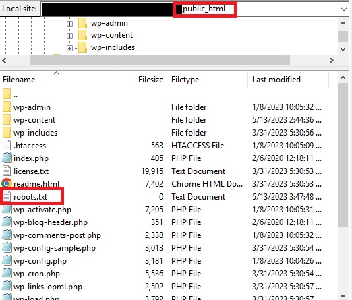The image size is (352, 300).
Task: Click the tree horizontal scrollbar thumb
Action: click(x=160, y=61)
